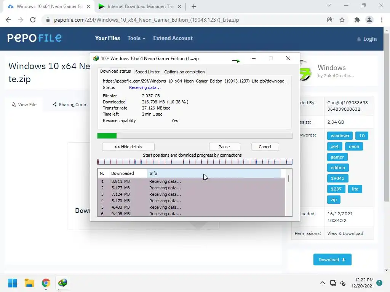Open Your Files in the navbar
This screenshot has width=390, height=292.
[x=107, y=38]
